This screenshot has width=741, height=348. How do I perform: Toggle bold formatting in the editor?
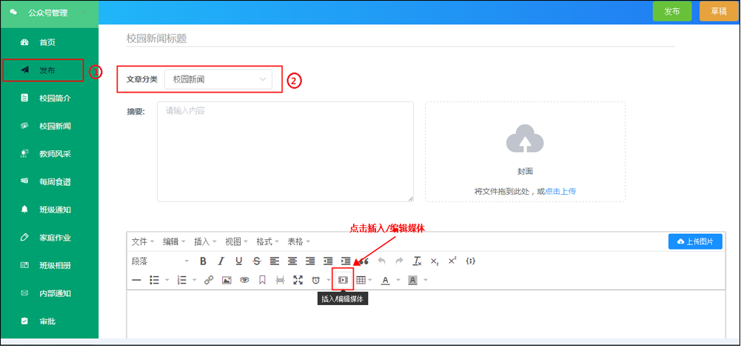click(204, 261)
